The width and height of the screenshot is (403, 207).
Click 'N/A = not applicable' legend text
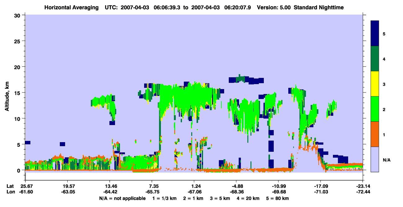(122, 198)
